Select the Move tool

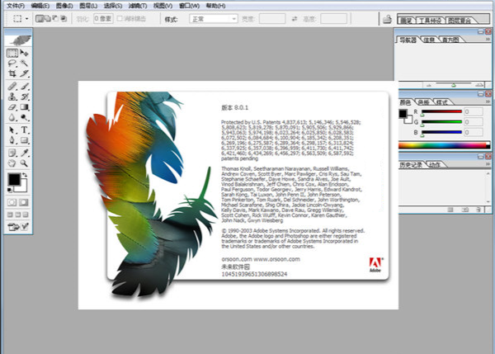pos(24,53)
